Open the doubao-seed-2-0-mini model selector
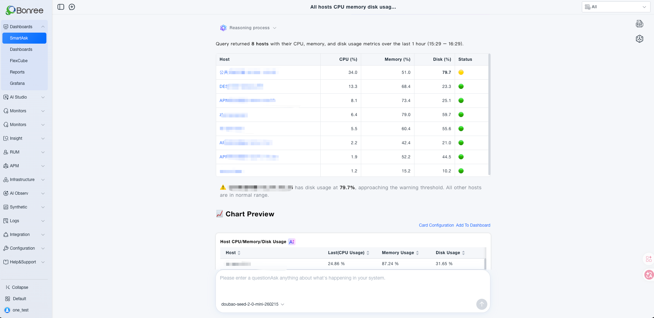The width and height of the screenshot is (654, 318). pos(253,304)
